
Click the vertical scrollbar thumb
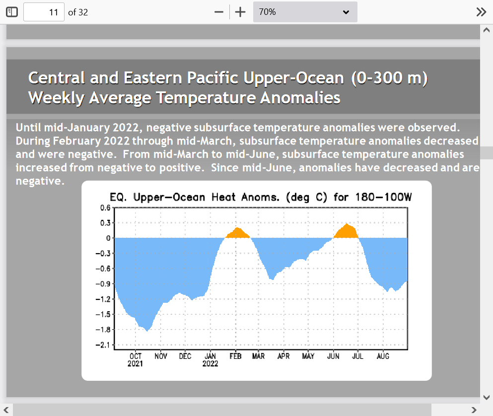tap(487, 153)
